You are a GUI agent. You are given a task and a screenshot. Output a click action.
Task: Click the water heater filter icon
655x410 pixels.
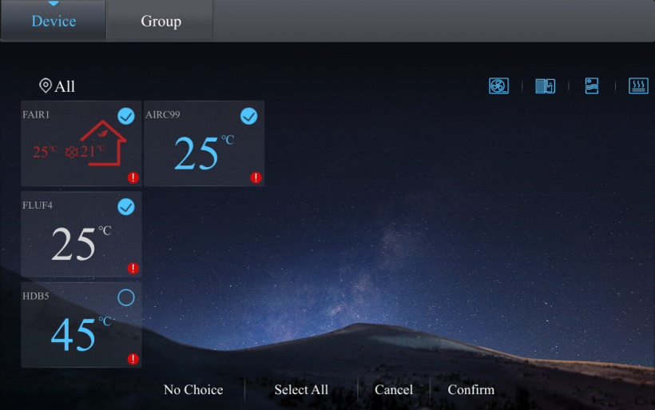click(592, 86)
